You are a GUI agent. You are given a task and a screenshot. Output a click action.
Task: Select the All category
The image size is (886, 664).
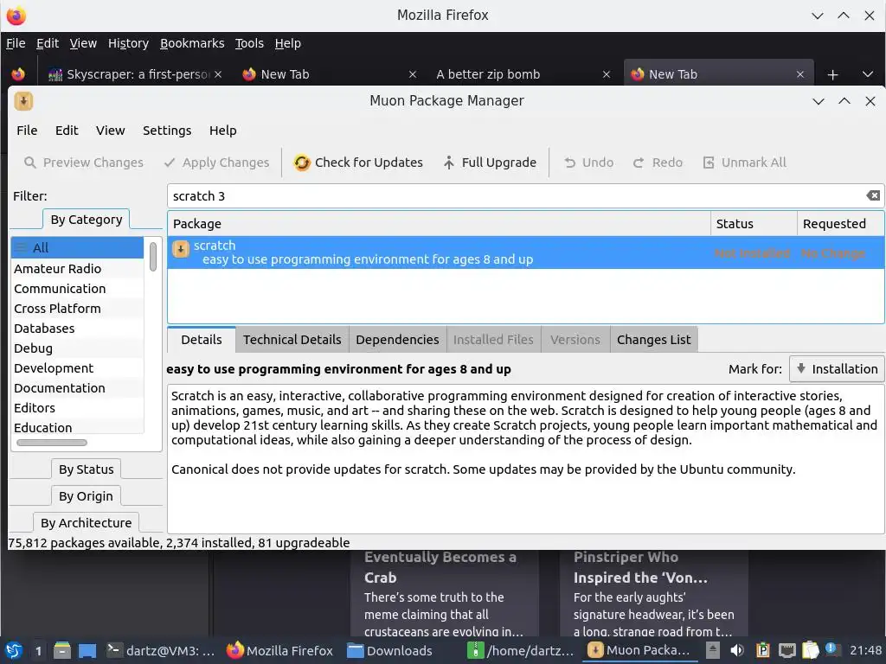(77, 248)
